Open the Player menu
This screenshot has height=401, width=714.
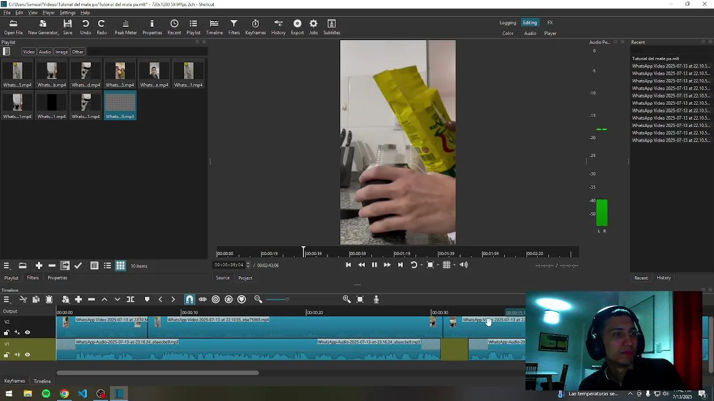click(x=49, y=12)
